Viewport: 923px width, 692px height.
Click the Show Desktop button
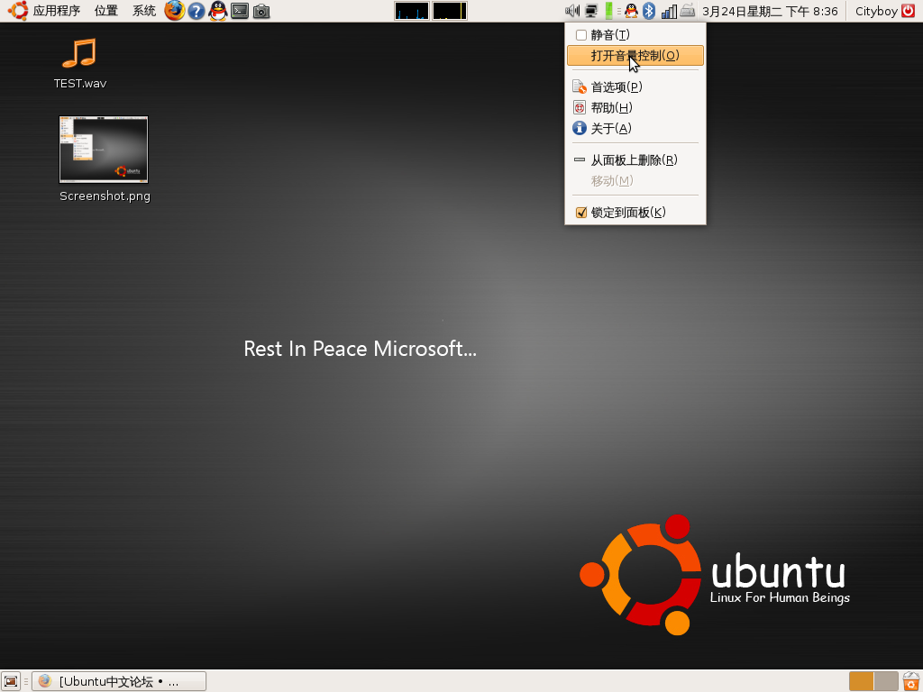11,681
